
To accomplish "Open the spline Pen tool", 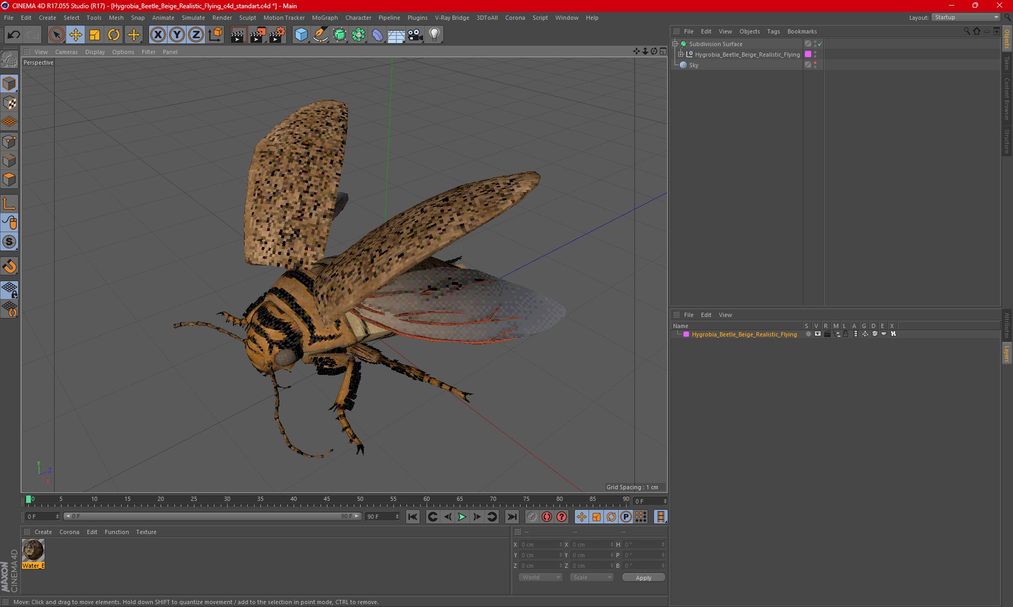I will (320, 35).
